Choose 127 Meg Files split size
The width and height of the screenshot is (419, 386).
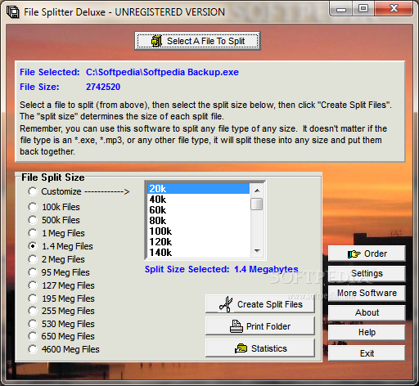point(33,285)
